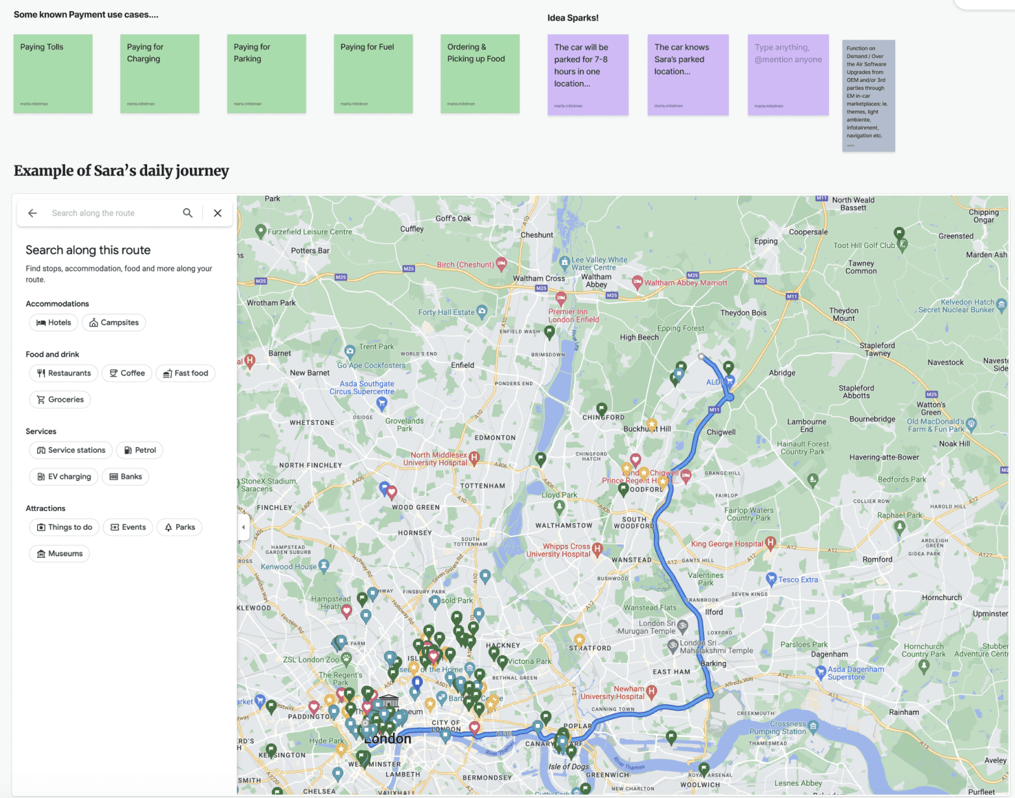
Task: Click the 'Search along this route' title
Action: point(88,250)
